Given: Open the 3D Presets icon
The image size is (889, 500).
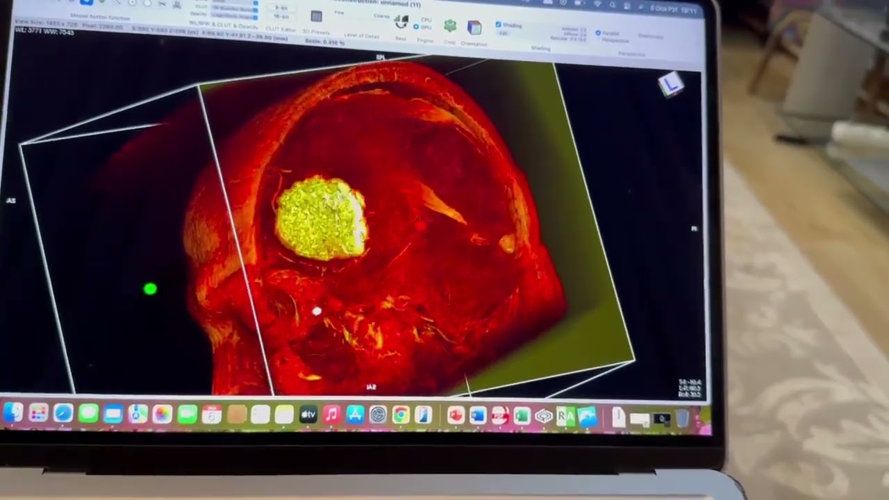Looking at the screenshot, I should [316, 16].
